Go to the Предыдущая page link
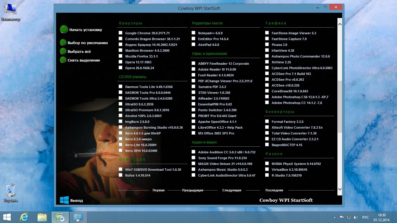 pyautogui.click(x=193, y=190)
